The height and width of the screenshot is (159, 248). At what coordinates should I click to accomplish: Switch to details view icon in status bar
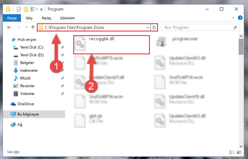pos(232,152)
